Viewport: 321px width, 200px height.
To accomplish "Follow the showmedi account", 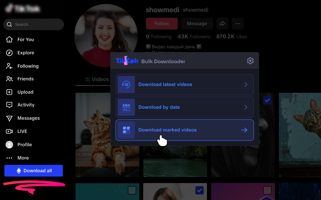I will (162, 23).
